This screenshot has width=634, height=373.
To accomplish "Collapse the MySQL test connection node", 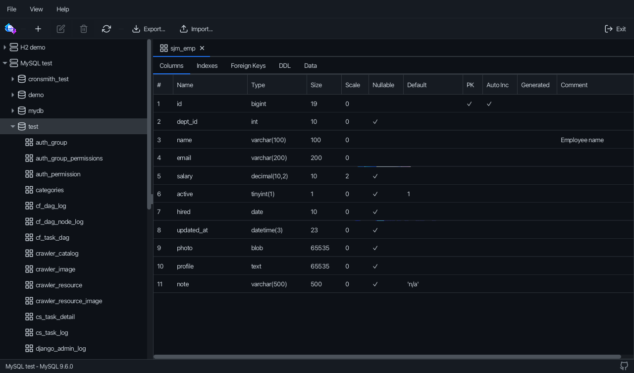I will tap(5, 63).
